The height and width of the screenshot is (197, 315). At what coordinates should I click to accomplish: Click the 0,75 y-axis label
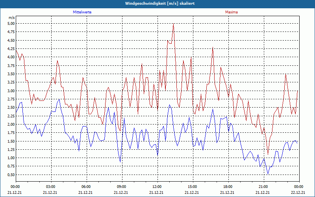[x=11, y=166]
